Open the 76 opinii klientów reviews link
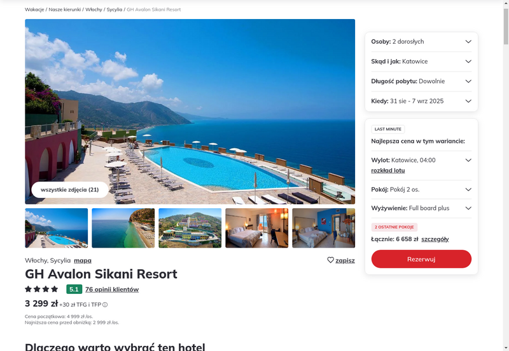 coord(112,289)
